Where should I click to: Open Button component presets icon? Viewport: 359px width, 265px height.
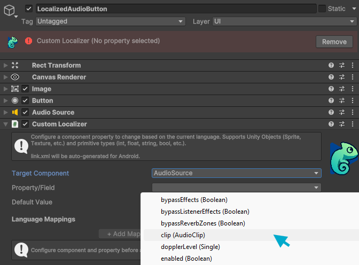point(342,100)
